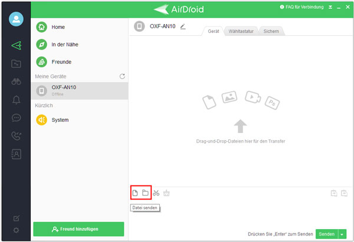Screen dimensions: 354x242
Task: Click the scissors screenshot icon
Action: pyautogui.click(x=156, y=193)
